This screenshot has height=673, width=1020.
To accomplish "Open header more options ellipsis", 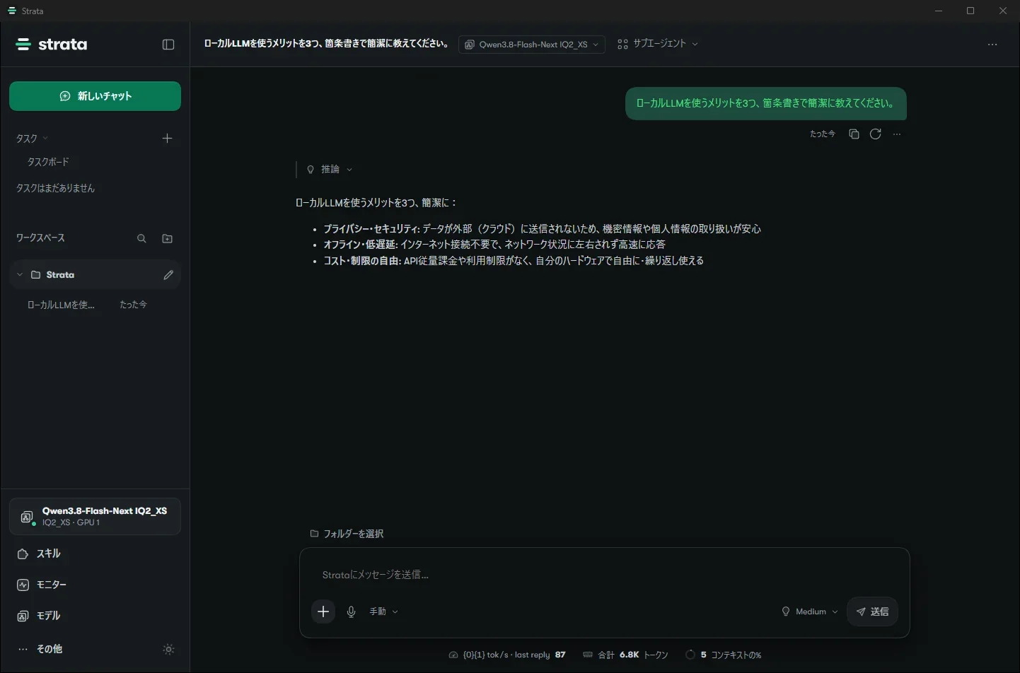I will pyautogui.click(x=992, y=45).
